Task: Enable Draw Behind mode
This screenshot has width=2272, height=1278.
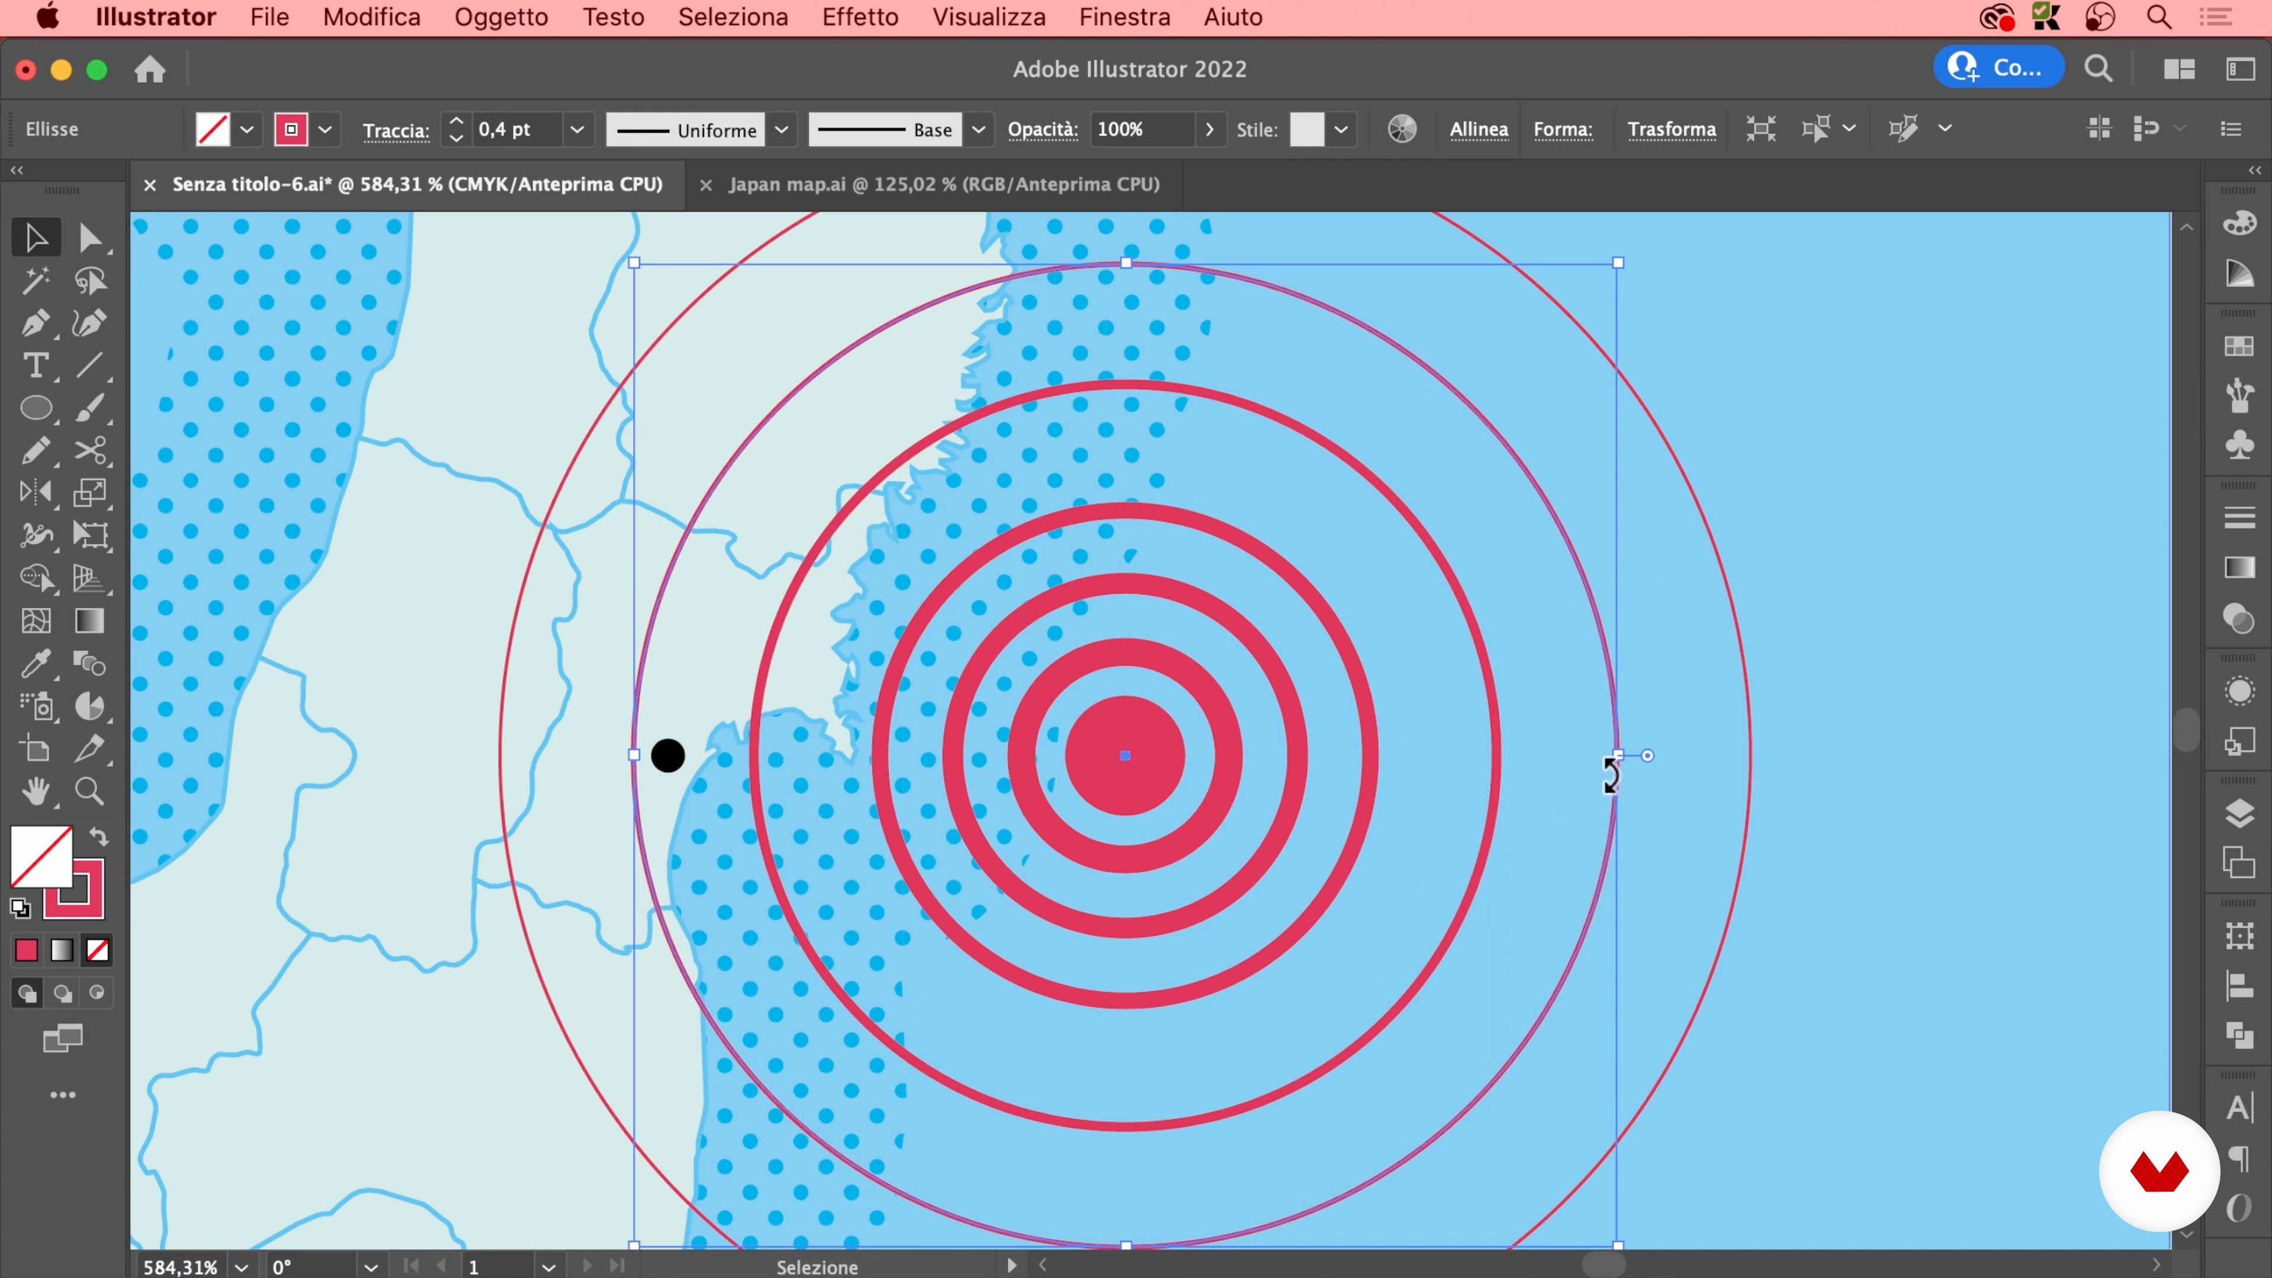Action: tap(63, 993)
